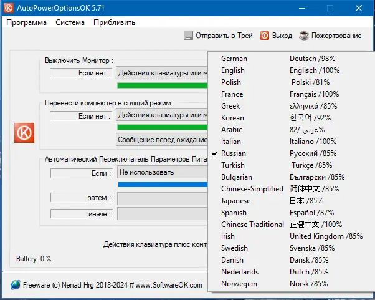Open sleep mode condition dropdown
Viewport: 375px width, 300px height.
coord(162,115)
